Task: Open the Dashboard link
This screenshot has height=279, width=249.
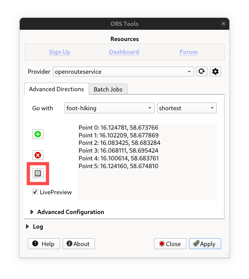Action: (124, 52)
